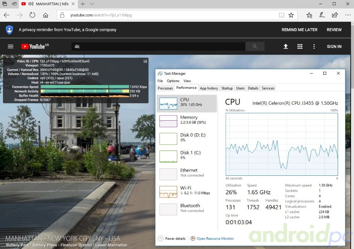Open Task Manager Options menu
Viewport: 354px width, 249px height.
tap(173, 81)
